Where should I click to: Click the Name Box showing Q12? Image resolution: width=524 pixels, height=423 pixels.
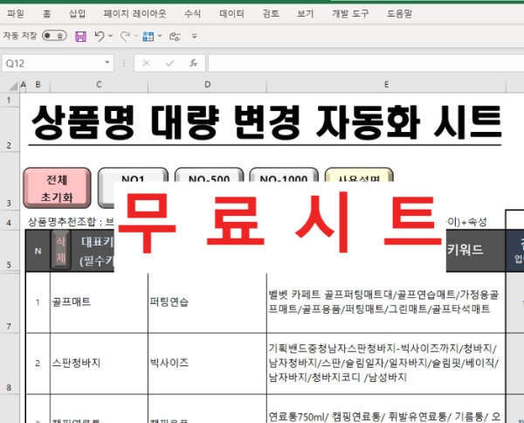(x=53, y=63)
